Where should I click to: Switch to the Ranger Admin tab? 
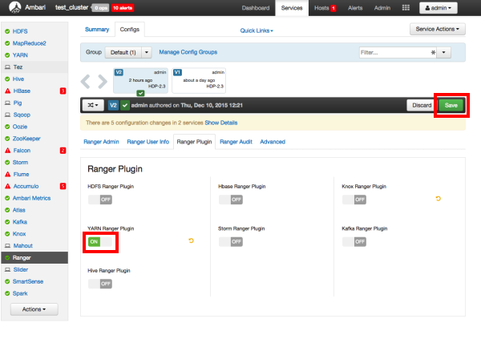click(x=101, y=142)
